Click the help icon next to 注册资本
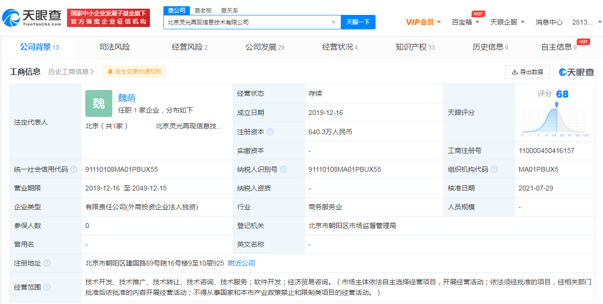 pyautogui.click(x=270, y=132)
